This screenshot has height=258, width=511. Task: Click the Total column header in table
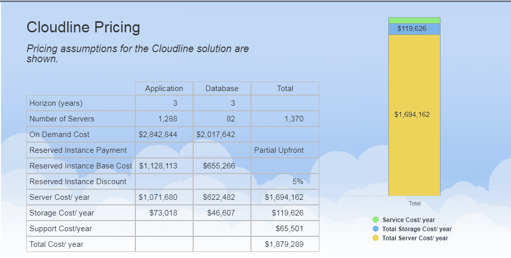[285, 89]
